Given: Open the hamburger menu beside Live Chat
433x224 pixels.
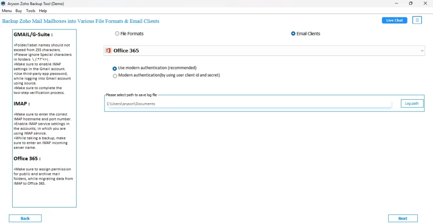Looking at the screenshot, I should (417, 20).
